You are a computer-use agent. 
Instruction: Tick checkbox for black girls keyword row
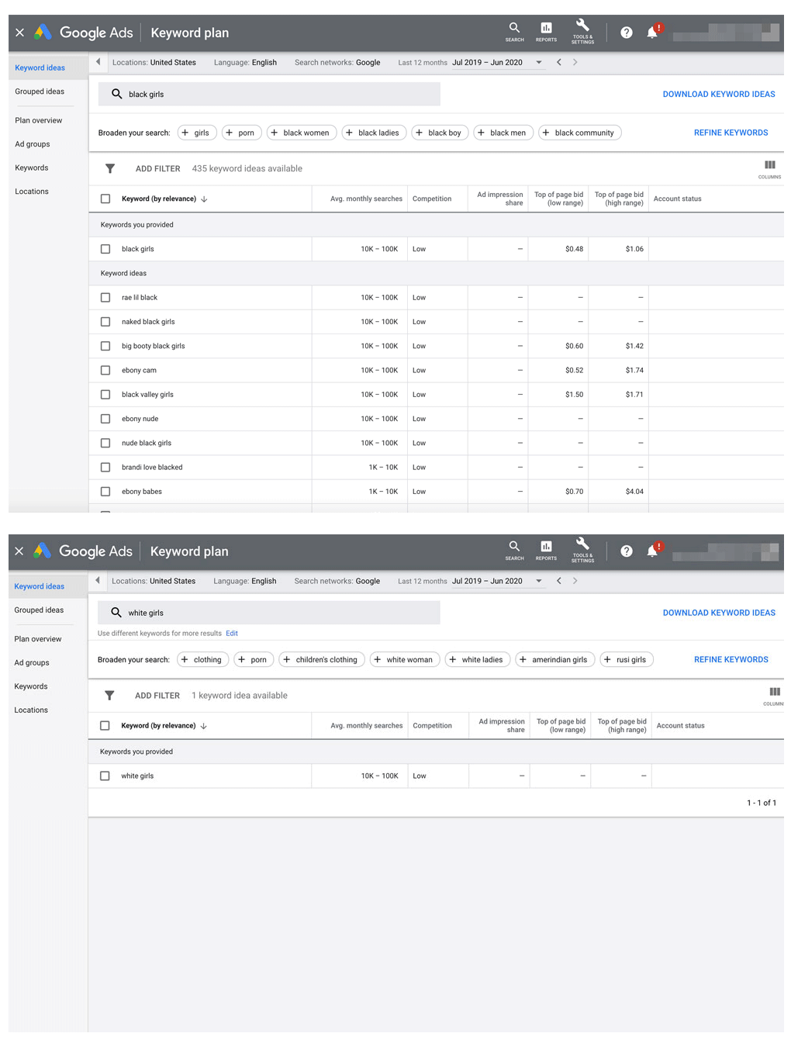point(105,249)
